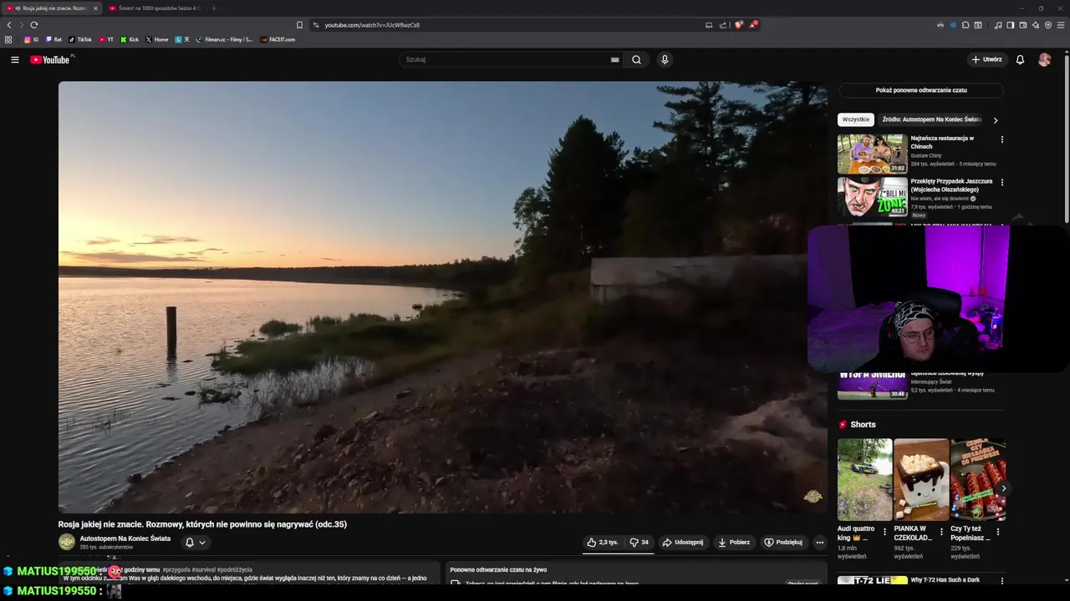This screenshot has height=601, width=1070.
Task: Go to YouTube home via the logo
Action: tap(50, 59)
